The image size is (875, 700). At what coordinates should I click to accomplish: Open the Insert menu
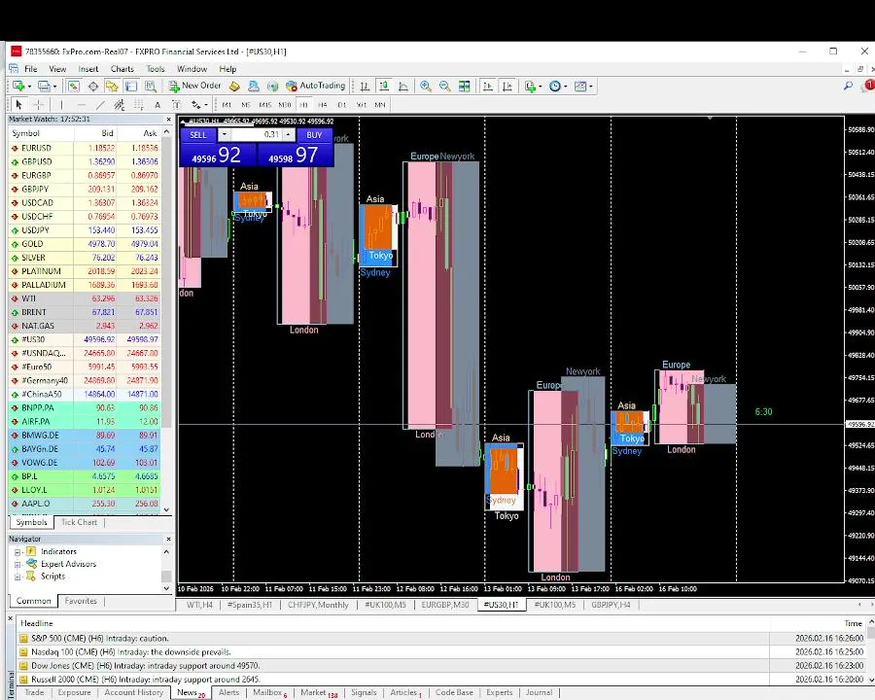click(88, 69)
